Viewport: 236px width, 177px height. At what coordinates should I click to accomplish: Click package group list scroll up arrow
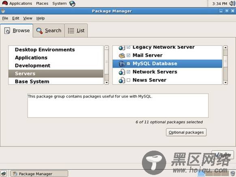click(225, 48)
